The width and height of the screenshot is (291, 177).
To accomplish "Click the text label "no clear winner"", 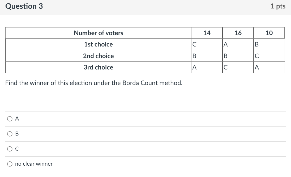I will 34,164.
